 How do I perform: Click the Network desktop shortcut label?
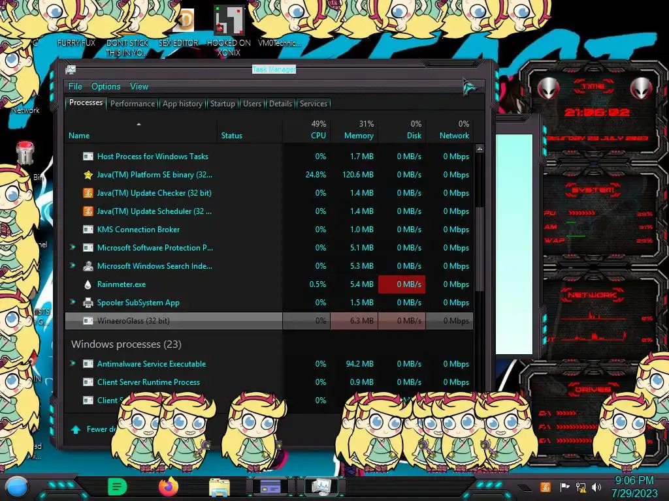coord(25,110)
